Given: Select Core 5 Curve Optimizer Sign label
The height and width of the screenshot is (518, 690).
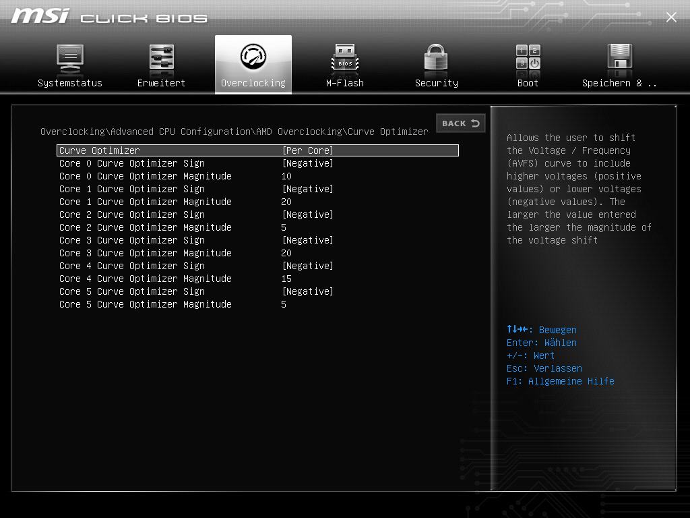Looking at the screenshot, I should [132, 291].
